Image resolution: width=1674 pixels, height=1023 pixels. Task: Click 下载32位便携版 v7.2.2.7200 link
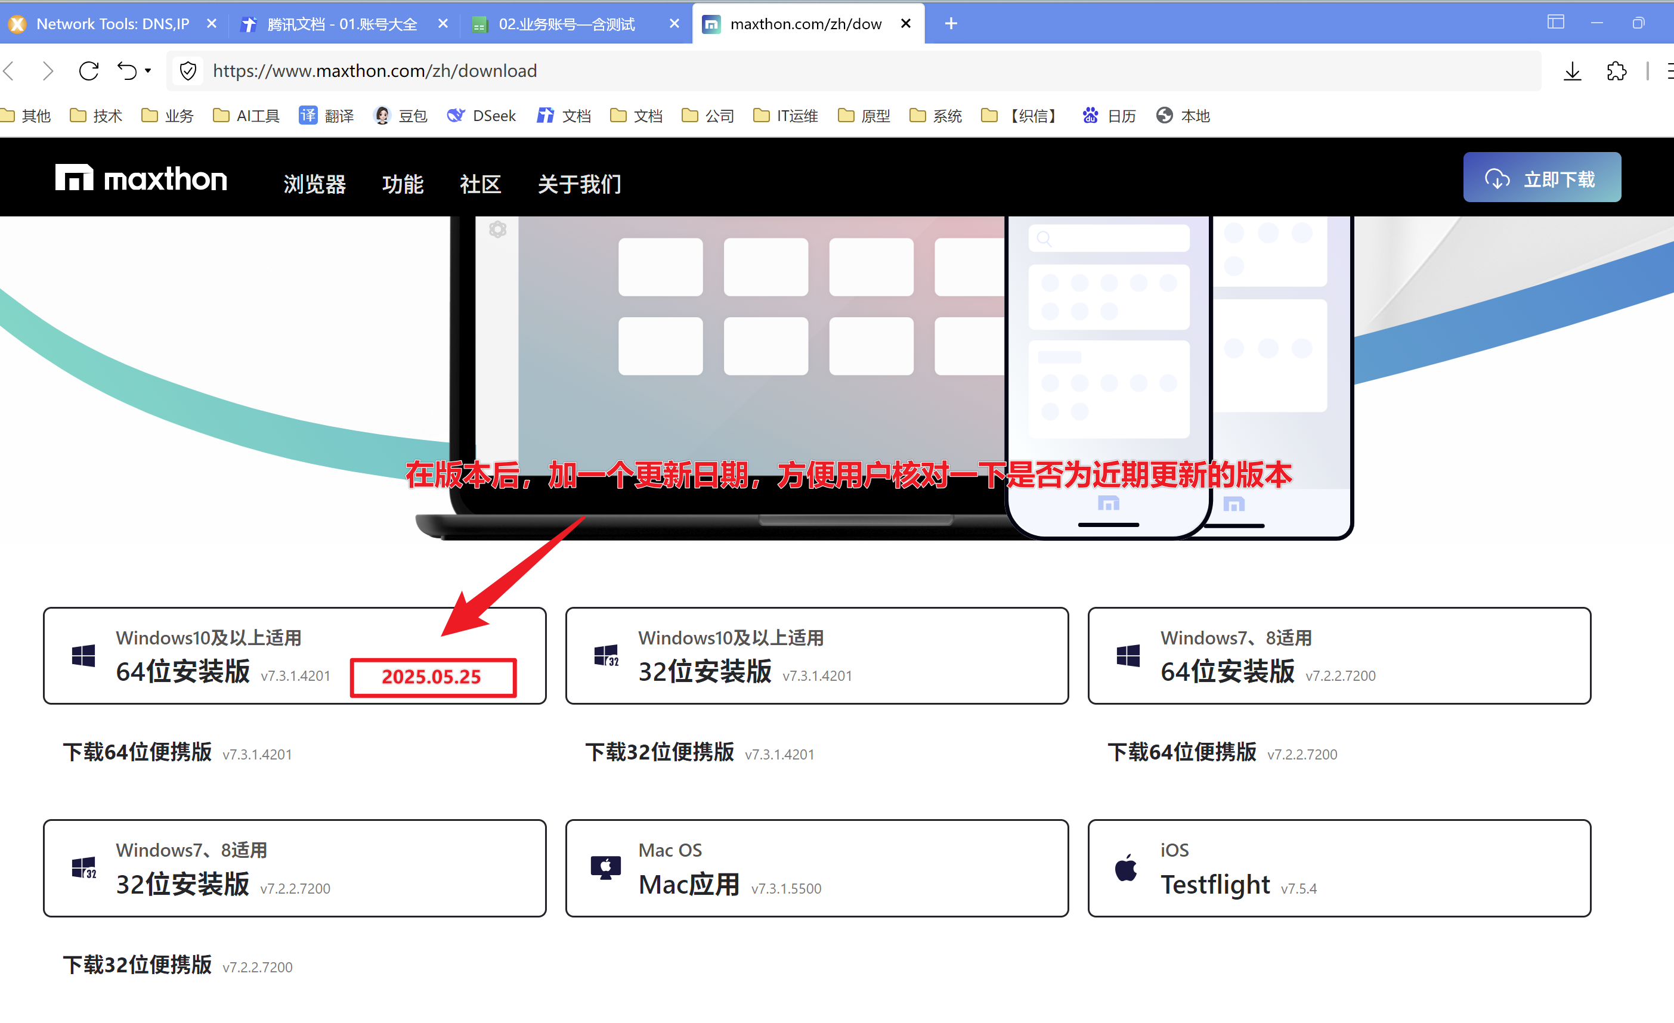point(177,965)
